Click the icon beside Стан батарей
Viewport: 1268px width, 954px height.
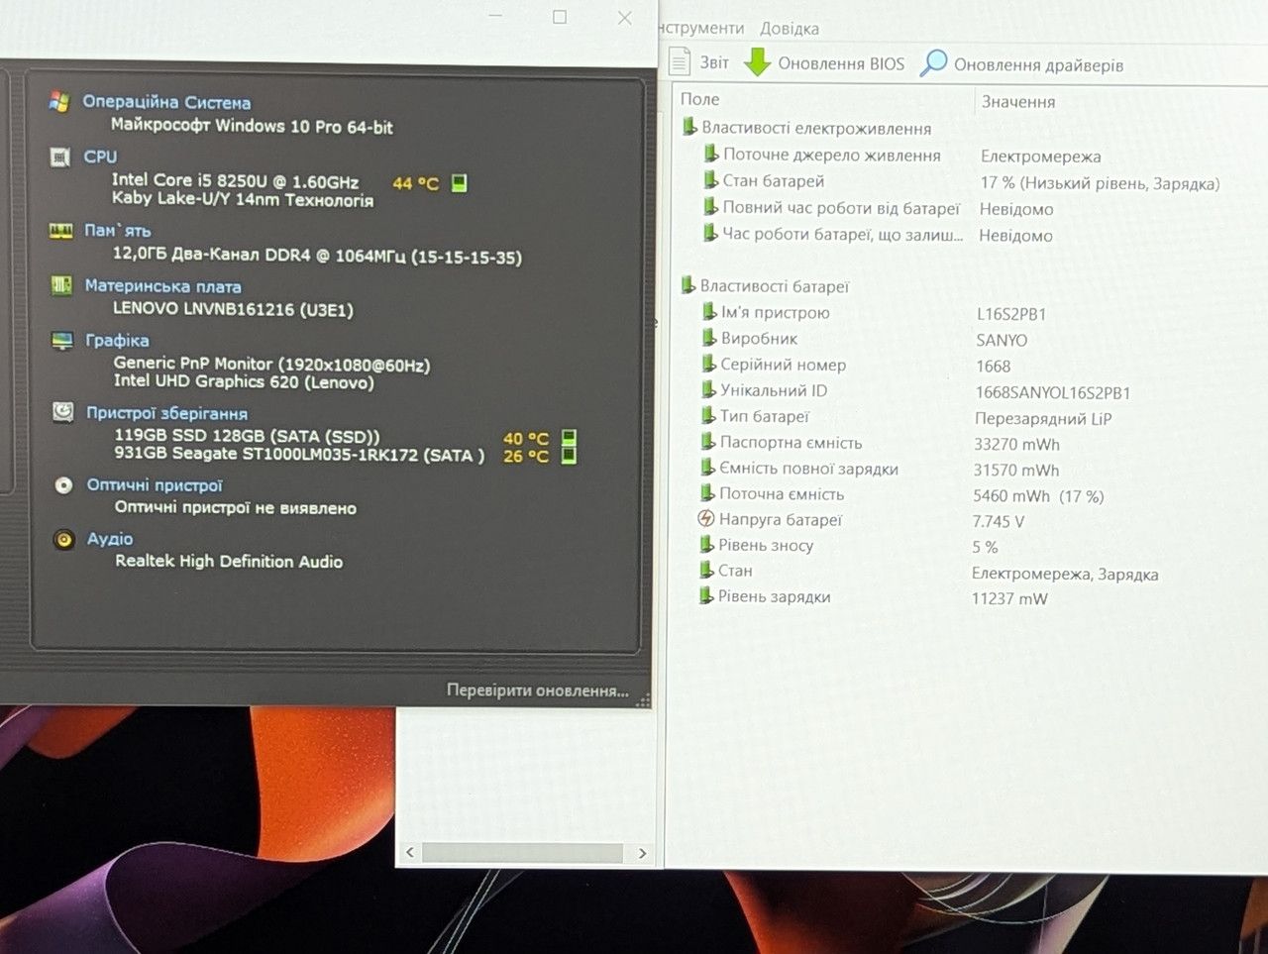pyautogui.click(x=711, y=180)
